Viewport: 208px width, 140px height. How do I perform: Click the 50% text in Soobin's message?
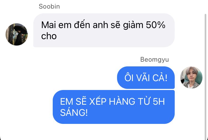[156, 25]
